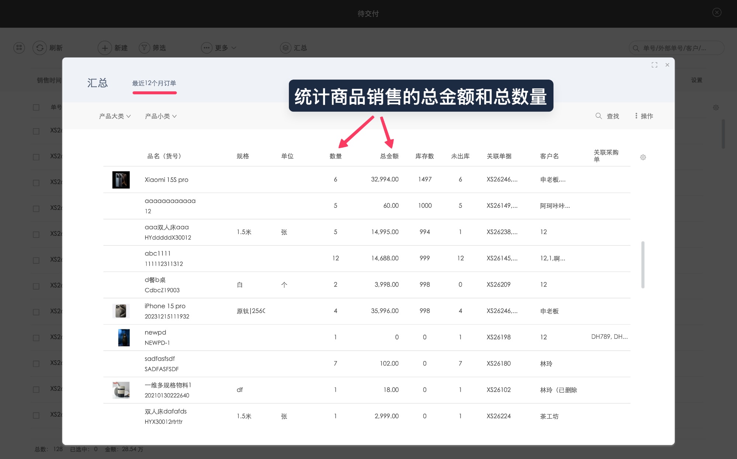Screen dimensions: 737x459
Task: Select the 最近12个月订单 tab
Action: 154,83
